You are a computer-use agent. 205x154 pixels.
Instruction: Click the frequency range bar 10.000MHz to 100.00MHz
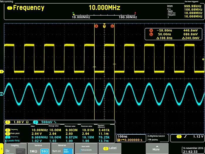click(105, 16)
